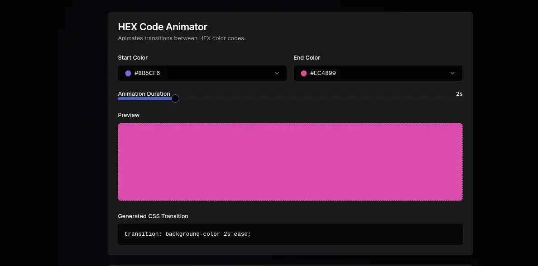The height and width of the screenshot is (266, 538).
Task: Select the #8B5CF6 color option
Action: click(x=146, y=73)
